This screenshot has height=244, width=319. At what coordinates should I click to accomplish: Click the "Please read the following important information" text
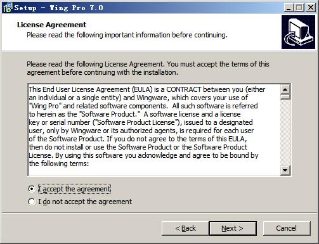[127, 35]
